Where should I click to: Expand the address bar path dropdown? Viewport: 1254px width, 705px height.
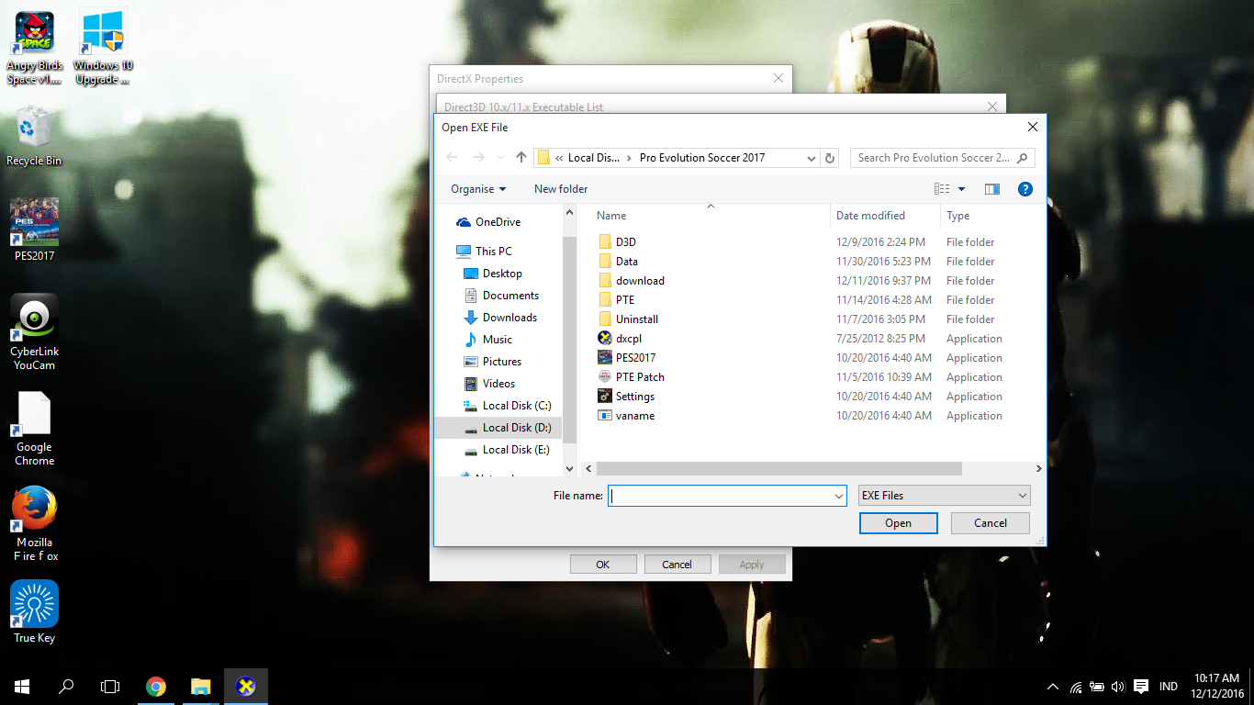(x=811, y=158)
